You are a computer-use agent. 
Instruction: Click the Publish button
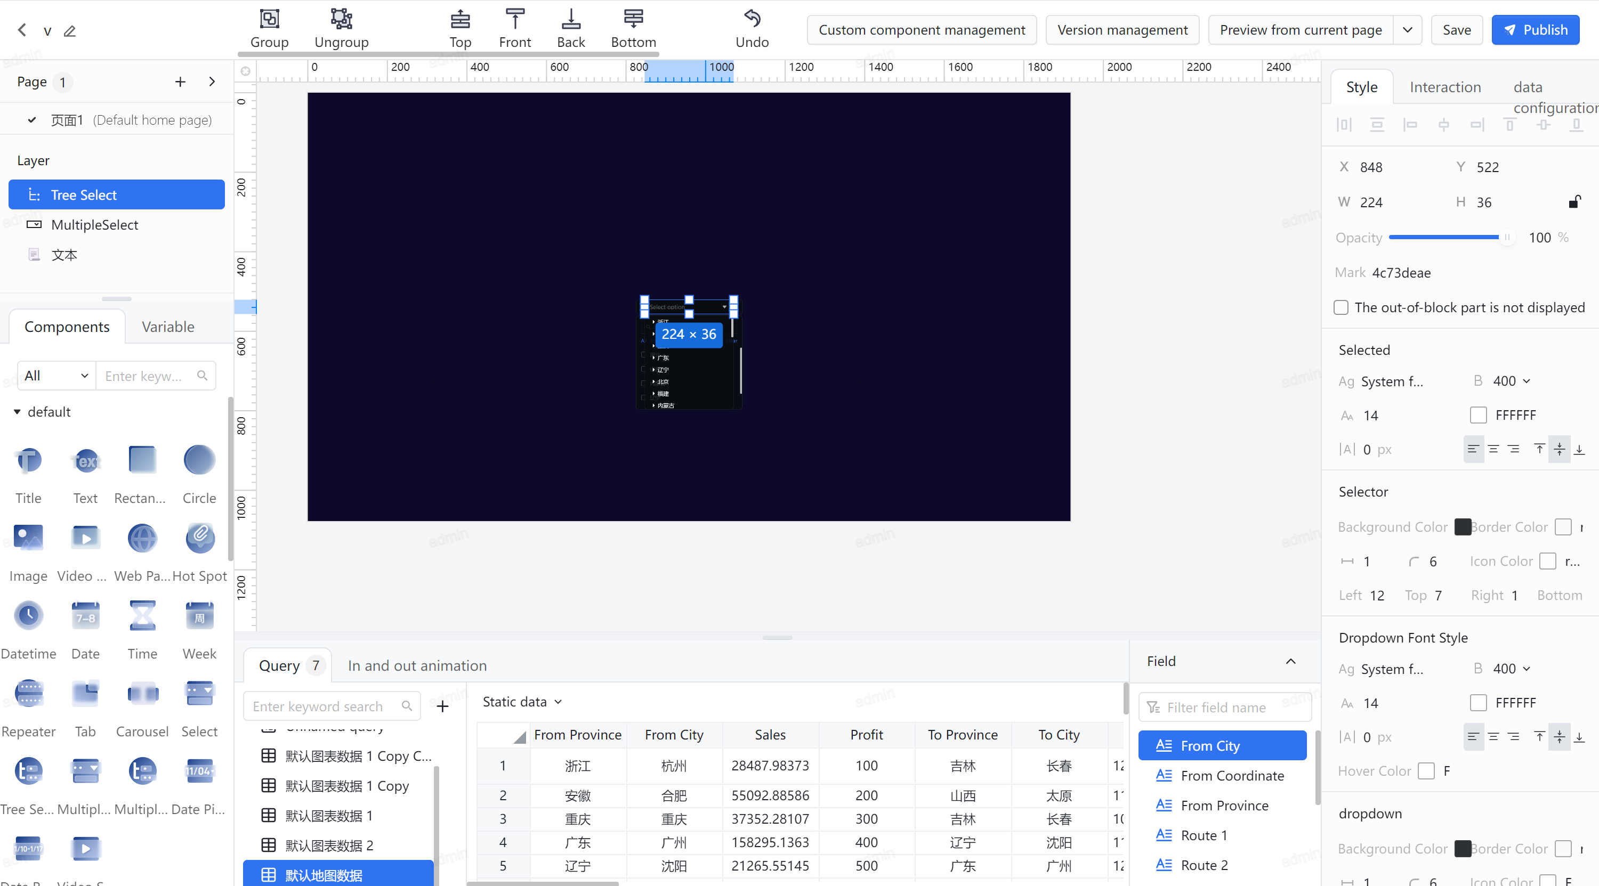[1535, 30]
